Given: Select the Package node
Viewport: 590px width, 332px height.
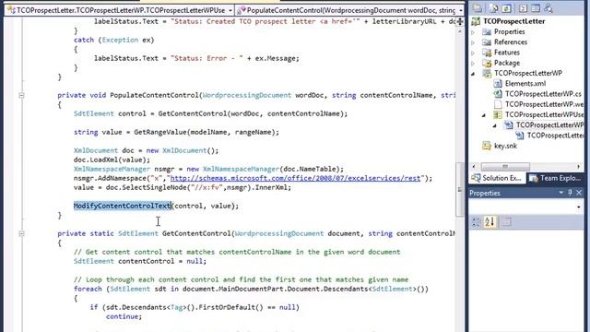Looking at the screenshot, I should pyautogui.click(x=507, y=63).
